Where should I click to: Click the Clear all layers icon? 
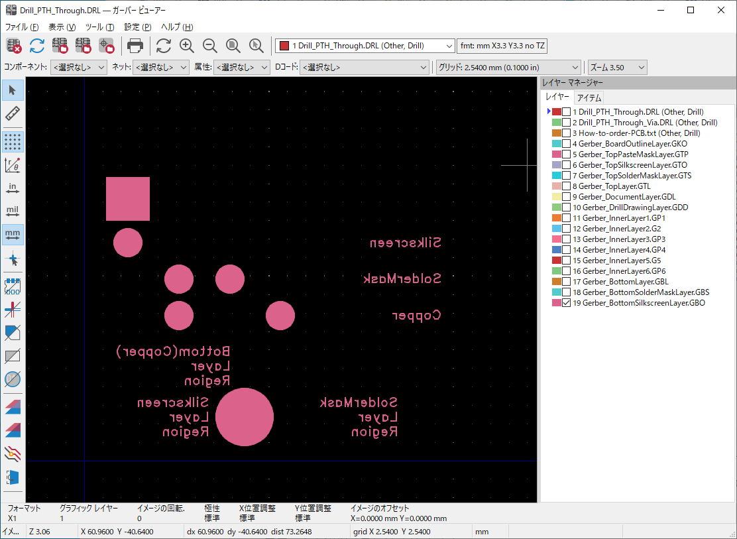(14, 46)
